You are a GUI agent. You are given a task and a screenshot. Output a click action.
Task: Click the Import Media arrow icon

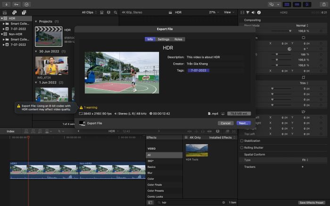pyautogui.click(x=6, y=4)
